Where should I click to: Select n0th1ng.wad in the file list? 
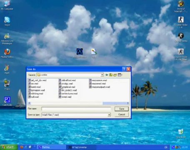[x=35, y=94]
